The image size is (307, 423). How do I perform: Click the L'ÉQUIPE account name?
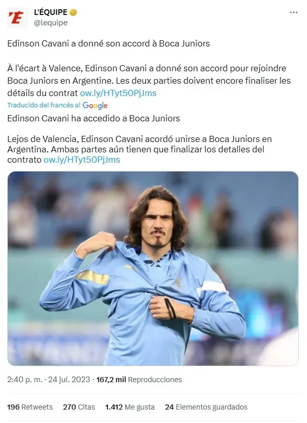[50, 12]
